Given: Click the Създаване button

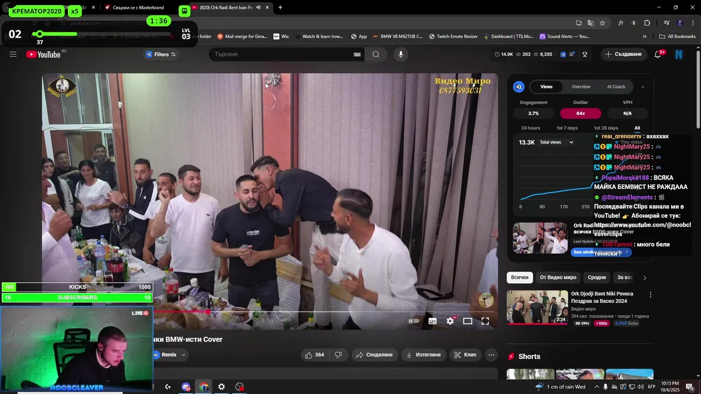Looking at the screenshot, I should pos(623,54).
